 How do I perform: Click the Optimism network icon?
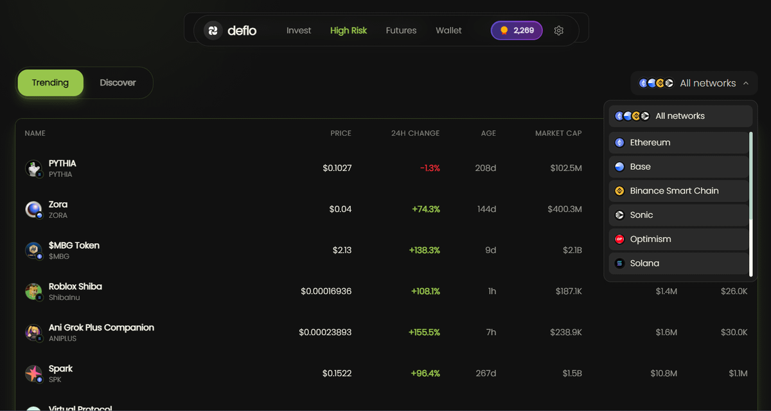point(619,239)
